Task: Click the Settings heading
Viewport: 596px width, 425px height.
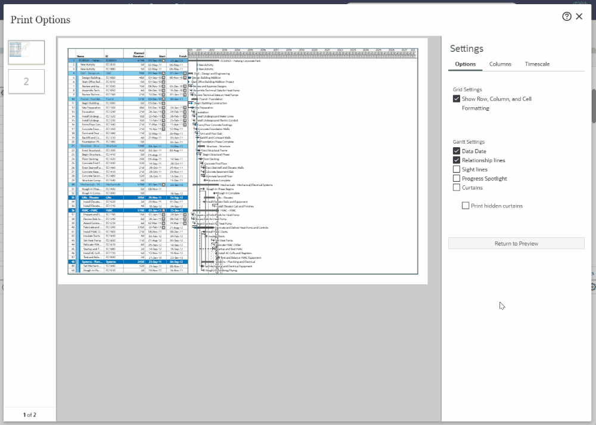Action: point(467,49)
